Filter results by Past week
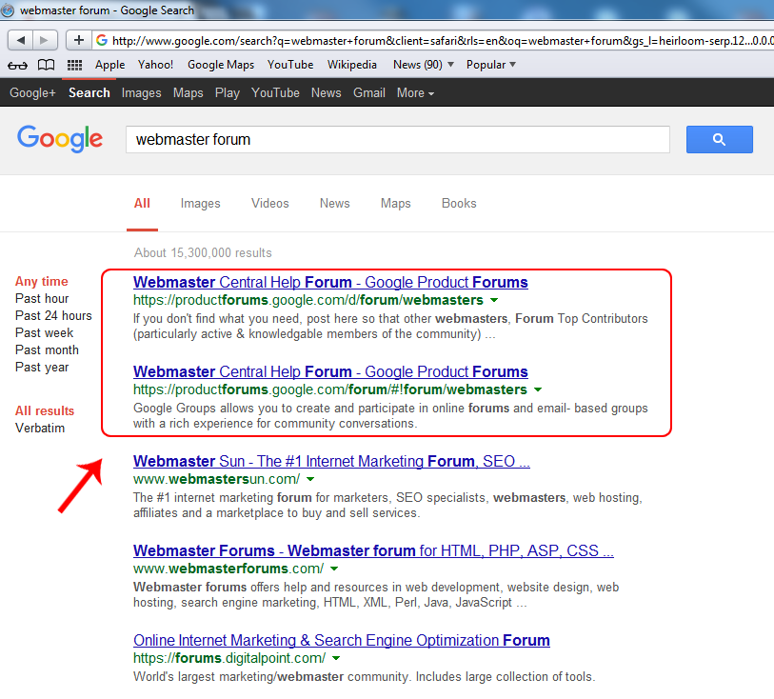 44,333
